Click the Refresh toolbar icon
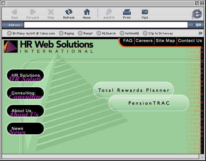 (69, 12)
